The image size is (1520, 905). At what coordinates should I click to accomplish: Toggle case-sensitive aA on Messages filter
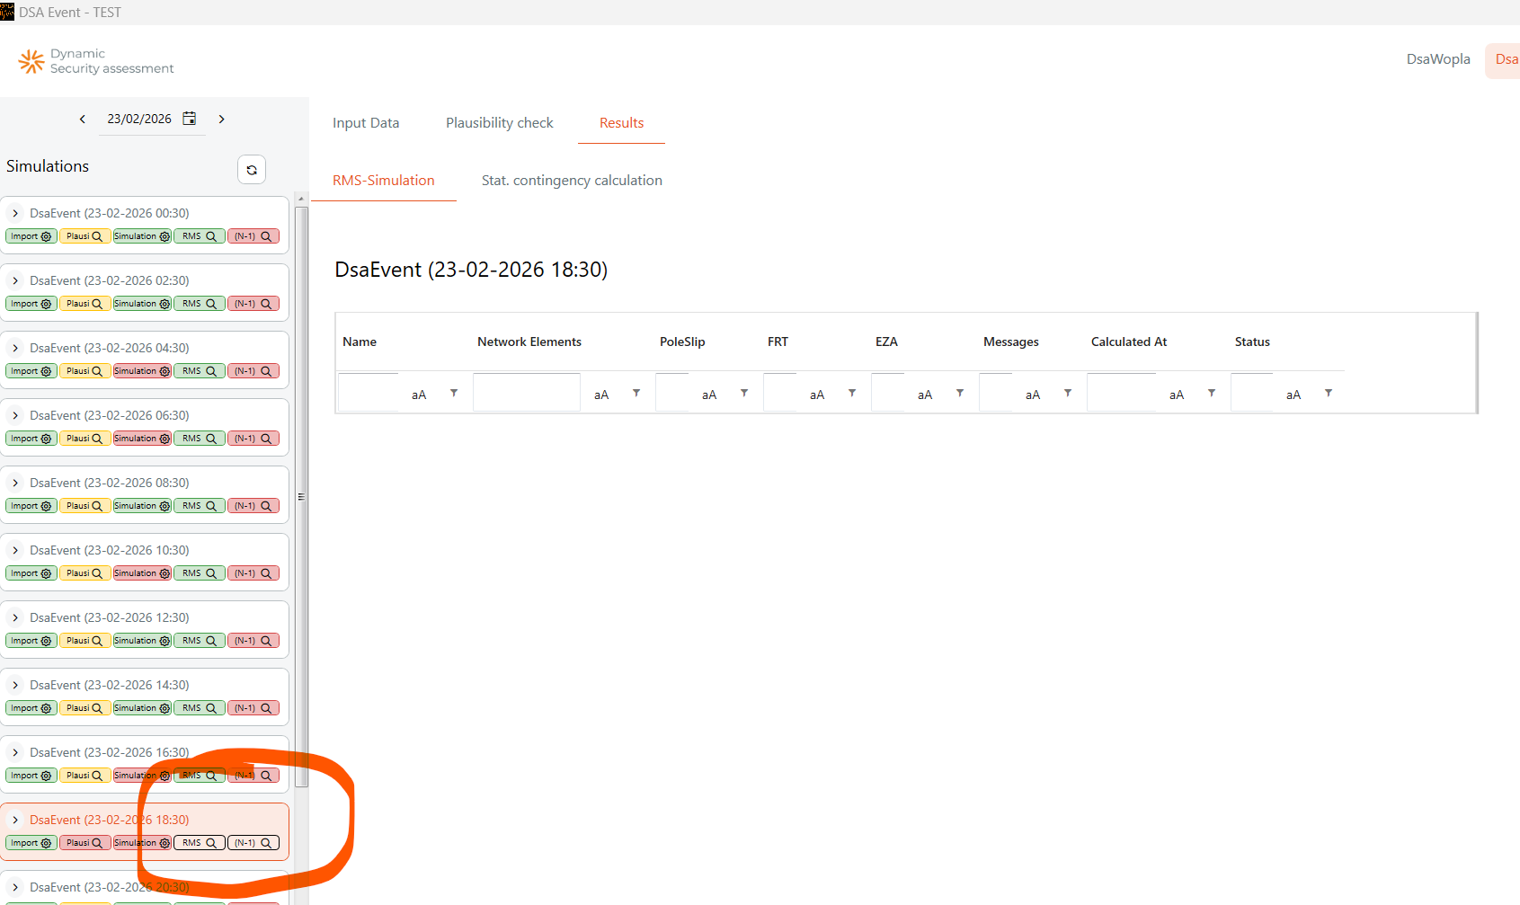coord(1033,395)
